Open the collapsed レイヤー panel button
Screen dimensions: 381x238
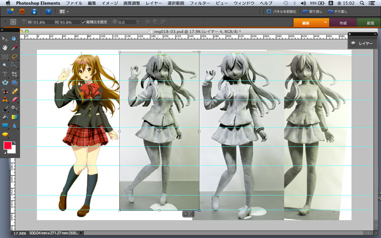362,44
